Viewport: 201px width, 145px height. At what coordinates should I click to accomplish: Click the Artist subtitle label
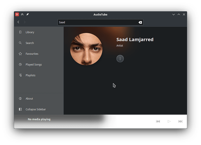[x=120, y=46]
